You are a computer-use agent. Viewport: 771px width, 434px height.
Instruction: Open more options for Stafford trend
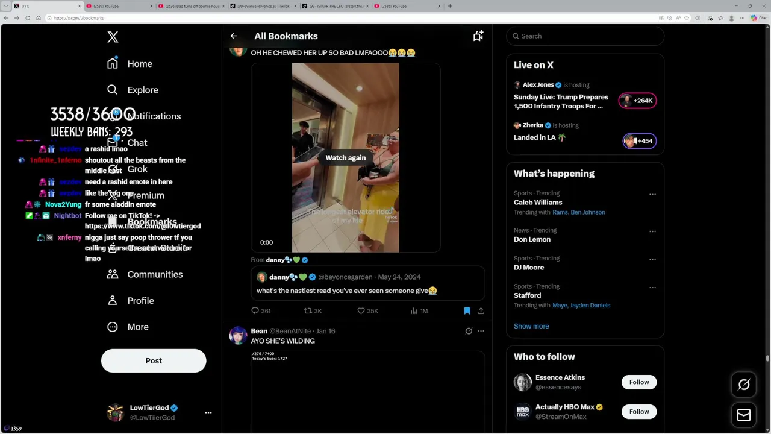point(652,287)
